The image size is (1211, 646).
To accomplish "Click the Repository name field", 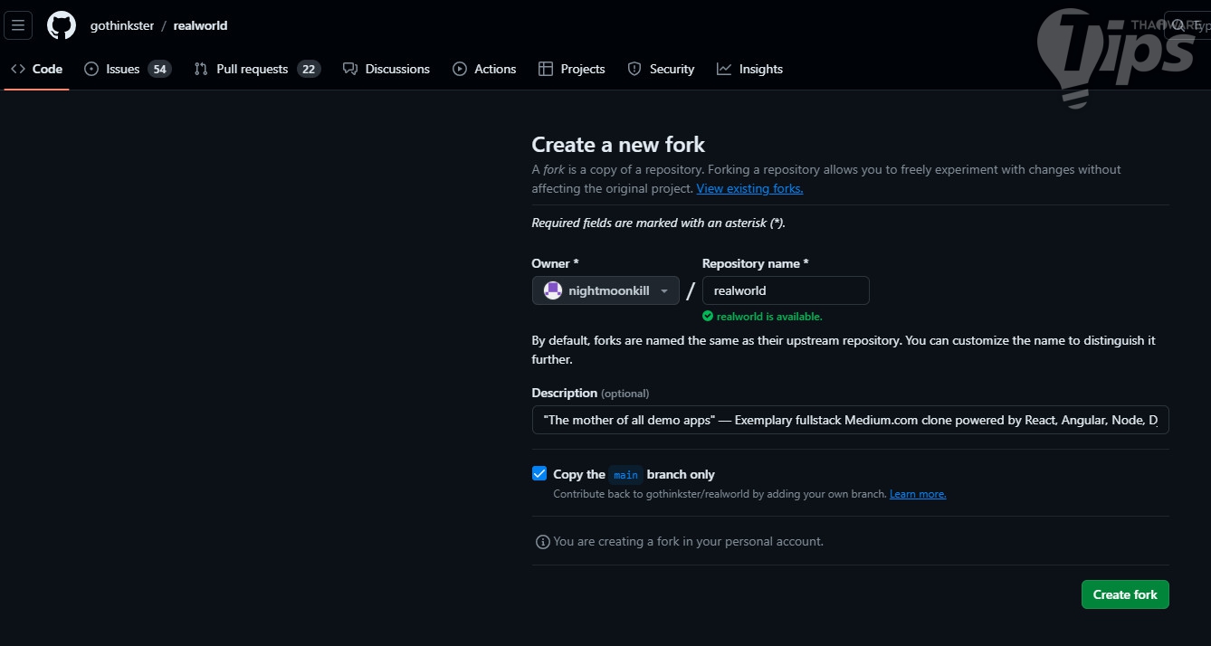I will 786,290.
